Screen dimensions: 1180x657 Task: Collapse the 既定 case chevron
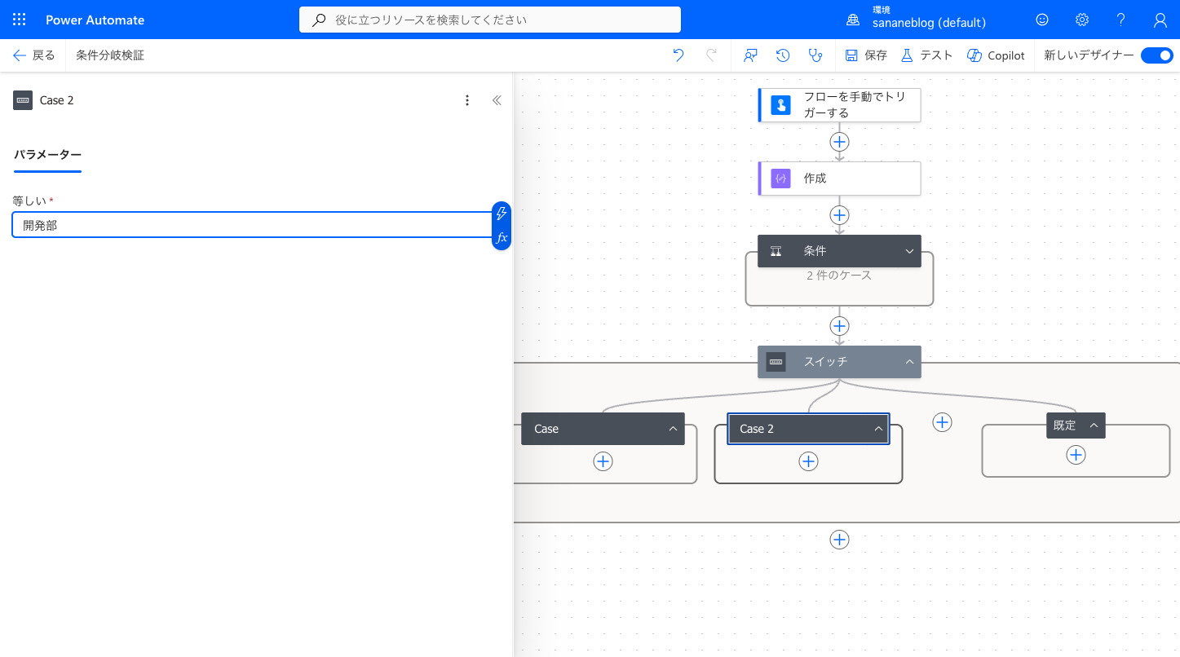tap(1094, 426)
